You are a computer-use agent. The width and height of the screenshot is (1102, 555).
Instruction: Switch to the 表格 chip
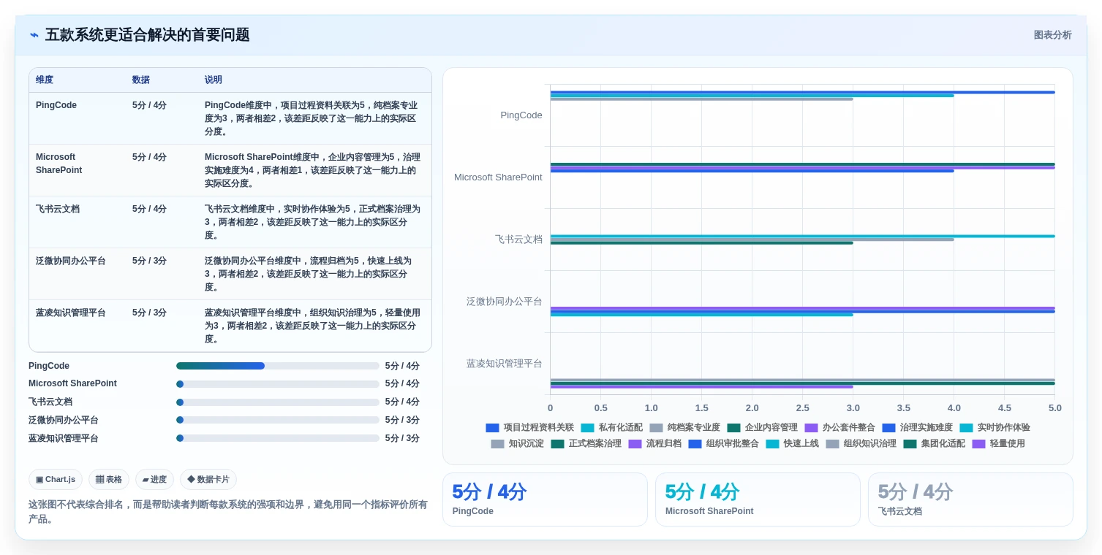[109, 480]
